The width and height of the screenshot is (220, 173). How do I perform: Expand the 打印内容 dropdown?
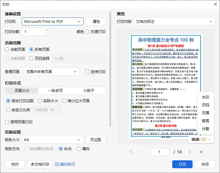[174, 21]
